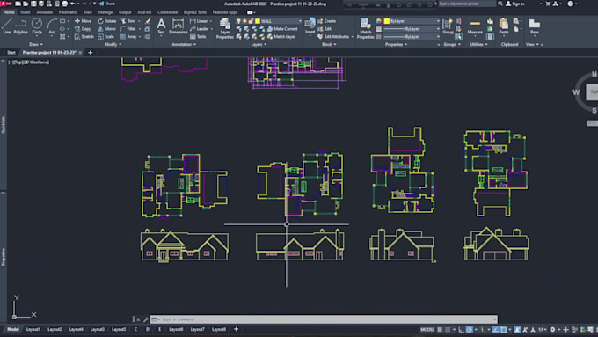Click the Group tool

pos(448,26)
